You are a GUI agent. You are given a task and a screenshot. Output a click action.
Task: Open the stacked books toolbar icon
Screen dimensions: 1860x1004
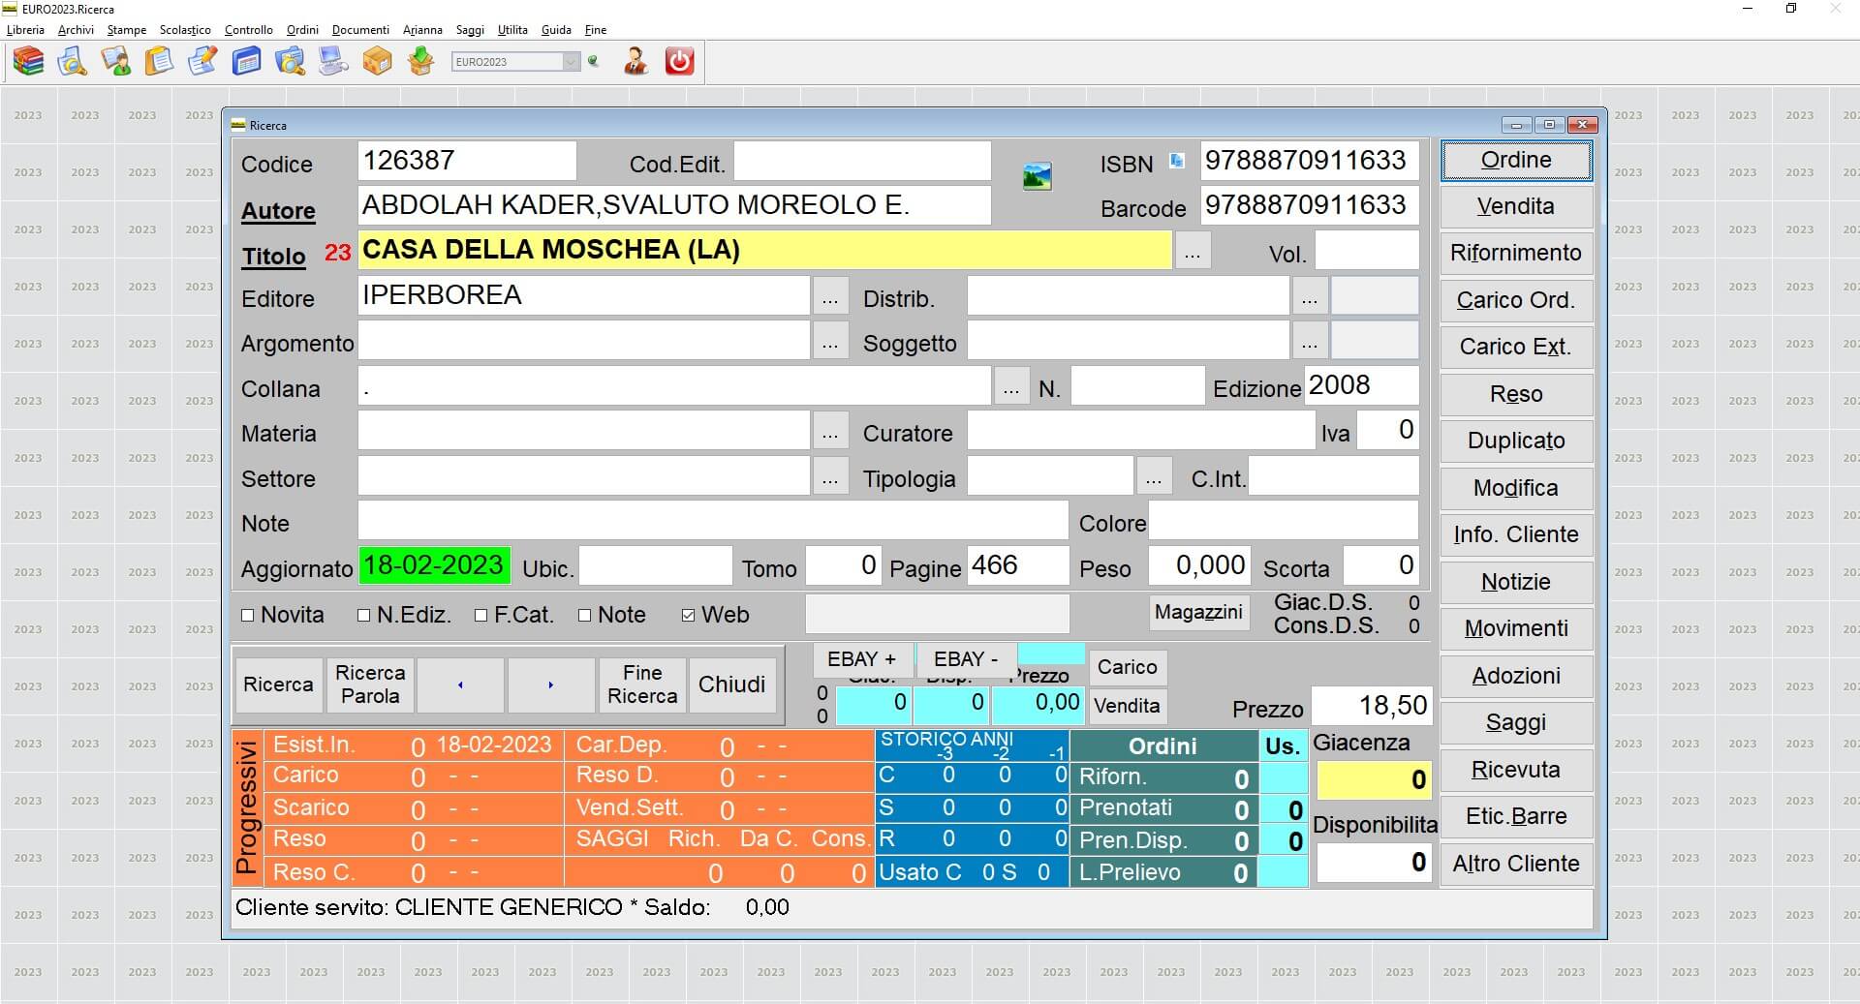(28, 61)
